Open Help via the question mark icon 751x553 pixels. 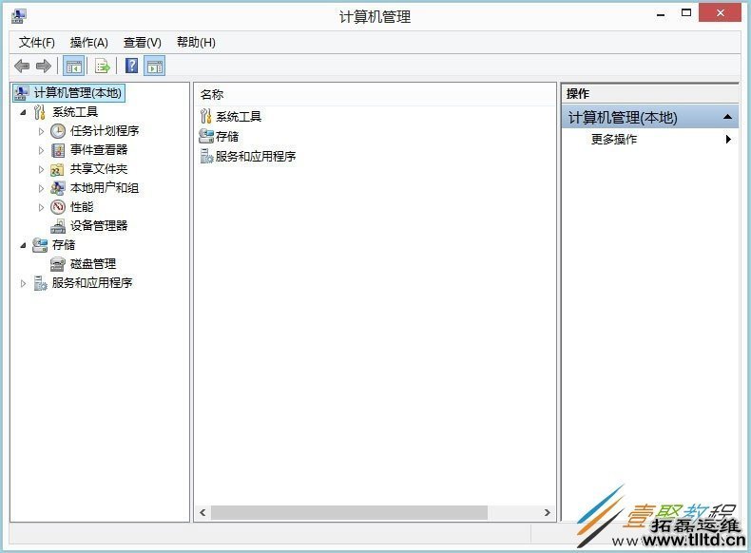point(132,66)
